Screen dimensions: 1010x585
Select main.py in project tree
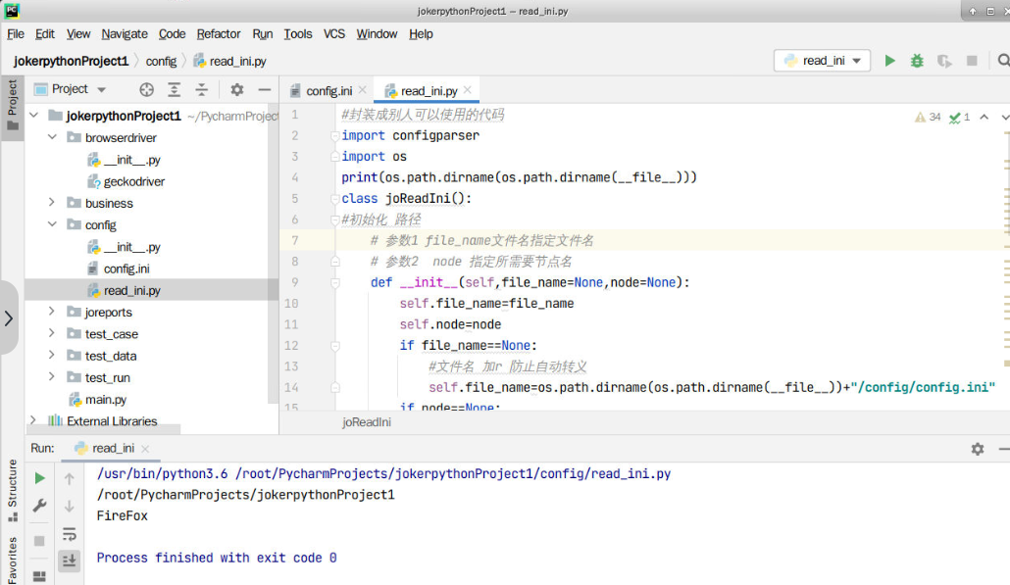coord(106,399)
